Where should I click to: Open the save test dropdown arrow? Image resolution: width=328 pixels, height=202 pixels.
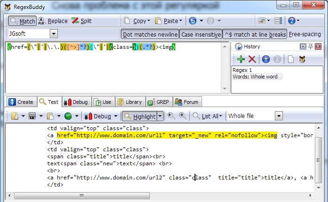(41, 116)
